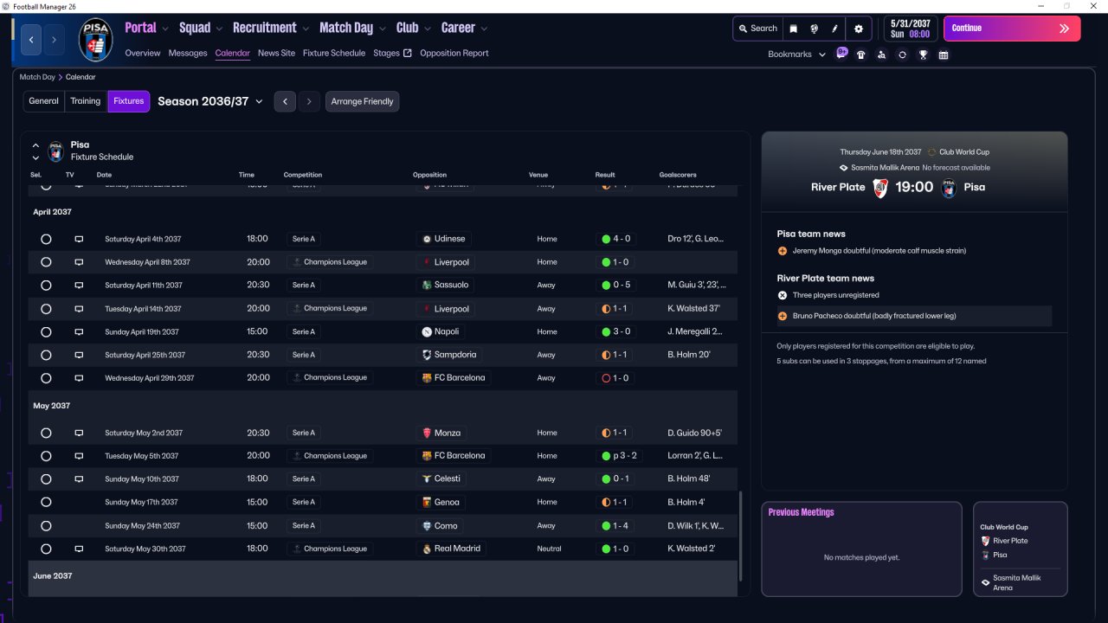Screen dimensions: 1108x623
Task: Select the May 10th Celesti fixture radio
Action: (46, 478)
